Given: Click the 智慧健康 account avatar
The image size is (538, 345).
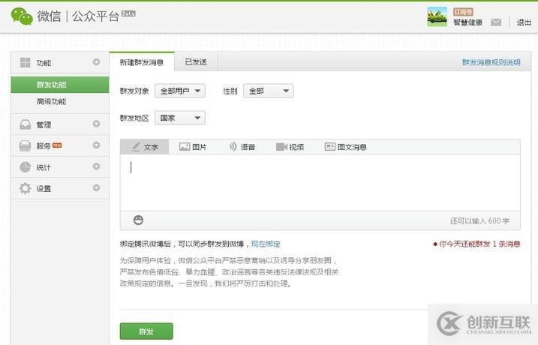Looking at the screenshot, I should [437, 16].
